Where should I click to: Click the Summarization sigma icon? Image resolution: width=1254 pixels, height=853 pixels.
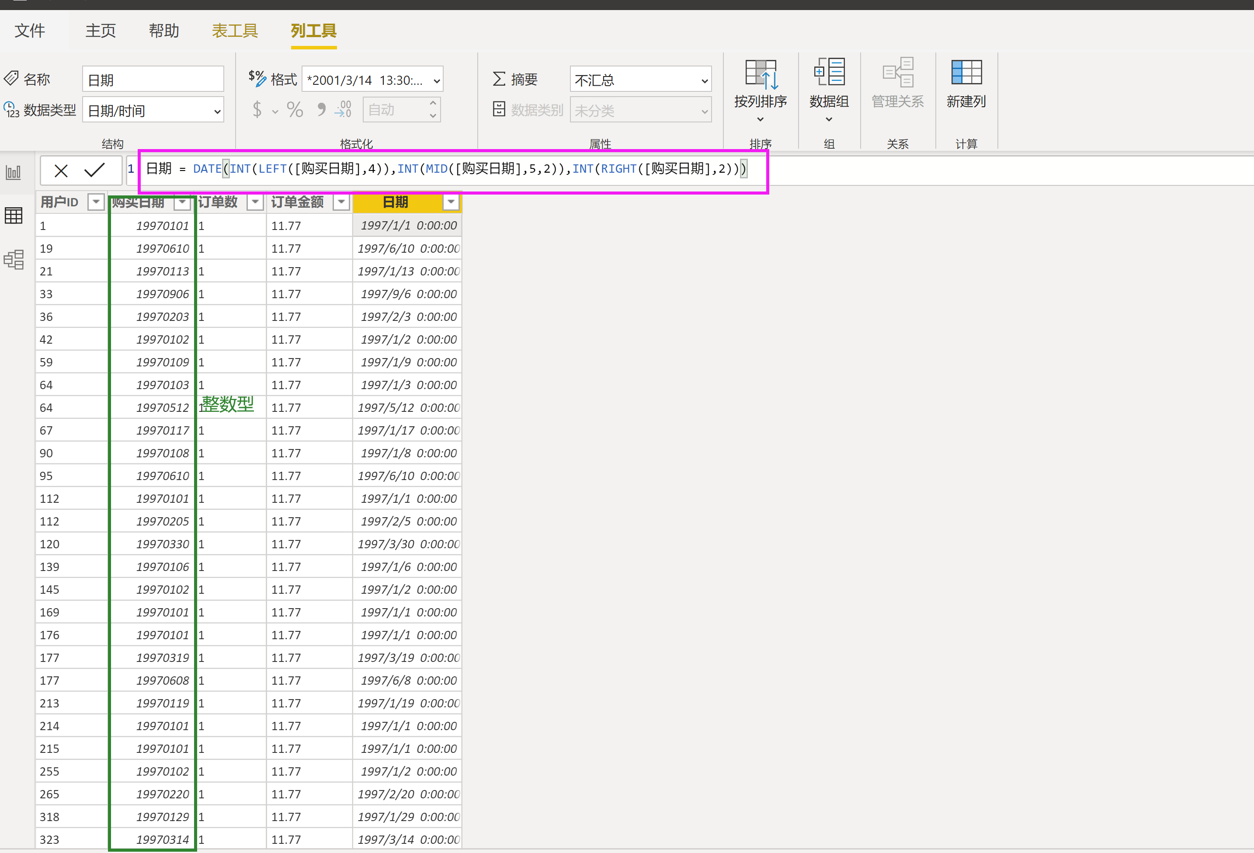pos(499,80)
